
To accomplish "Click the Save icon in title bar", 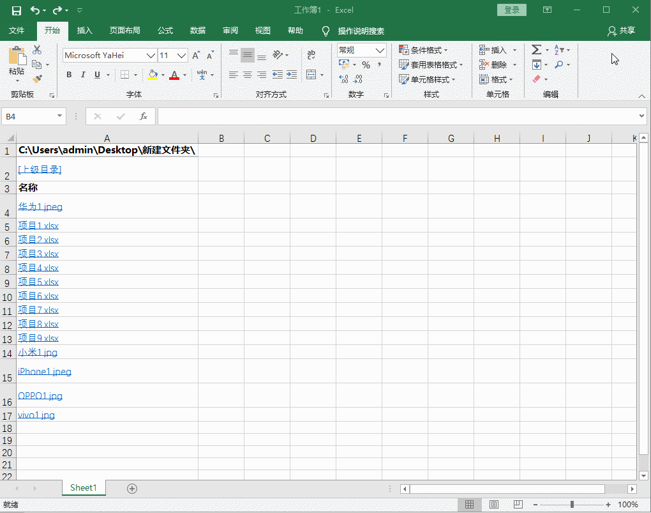I will 17,10.
